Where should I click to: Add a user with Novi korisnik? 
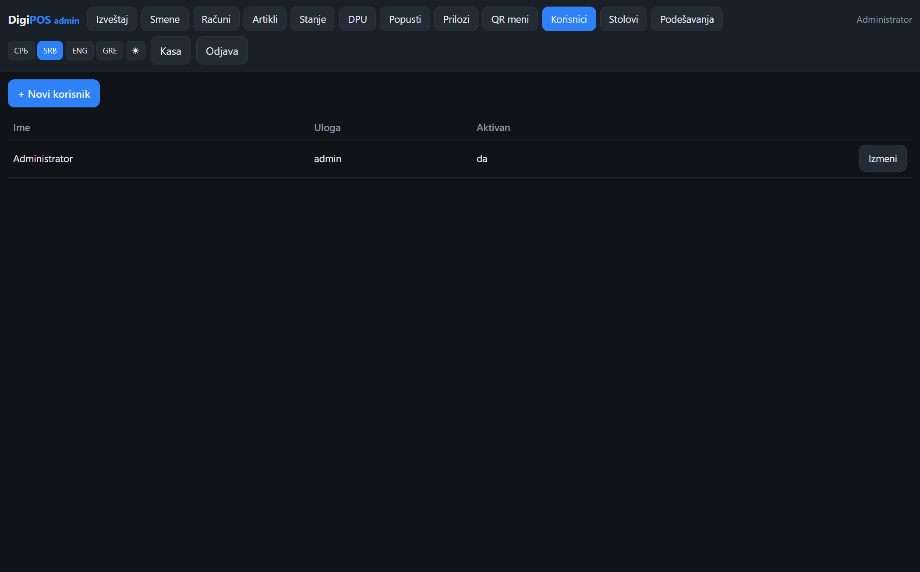pyautogui.click(x=54, y=93)
